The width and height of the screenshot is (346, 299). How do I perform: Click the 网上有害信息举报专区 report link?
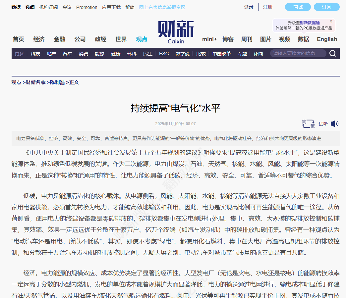[162, 7]
